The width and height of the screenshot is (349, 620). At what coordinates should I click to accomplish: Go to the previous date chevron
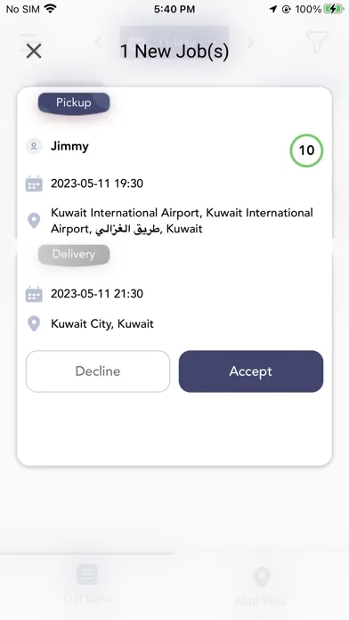click(99, 42)
